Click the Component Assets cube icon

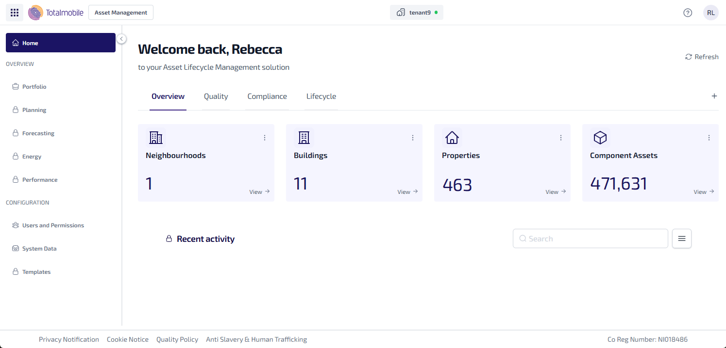[600, 138]
